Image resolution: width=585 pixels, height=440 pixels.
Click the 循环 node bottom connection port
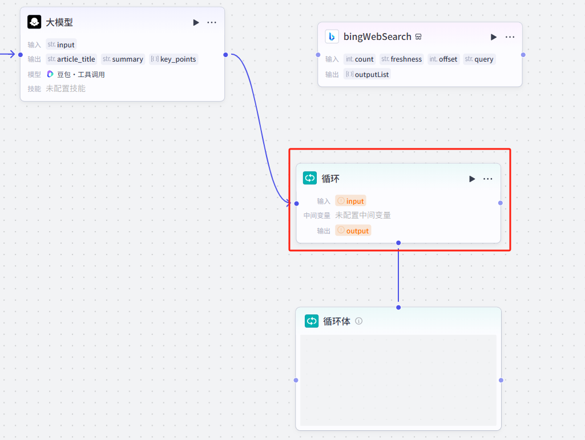coord(398,243)
